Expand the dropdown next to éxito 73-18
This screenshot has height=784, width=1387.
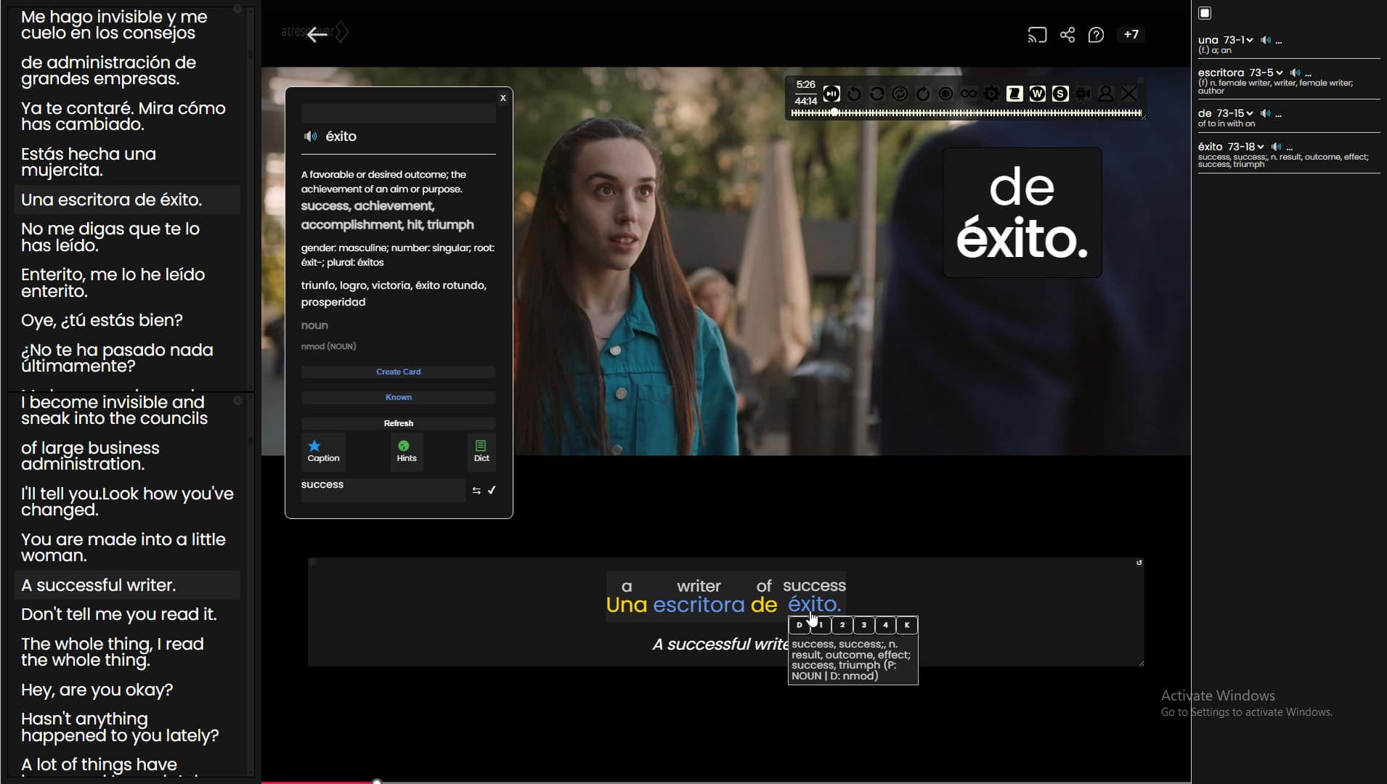(x=1261, y=147)
